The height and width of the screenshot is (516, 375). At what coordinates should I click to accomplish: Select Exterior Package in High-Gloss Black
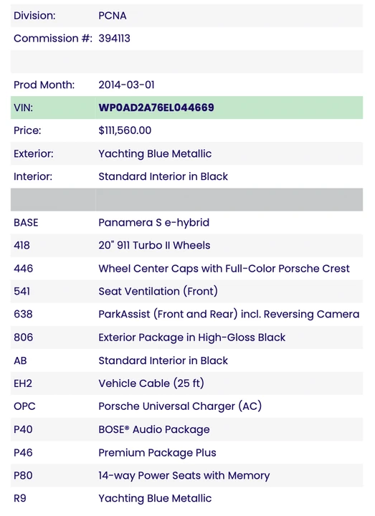(x=192, y=338)
